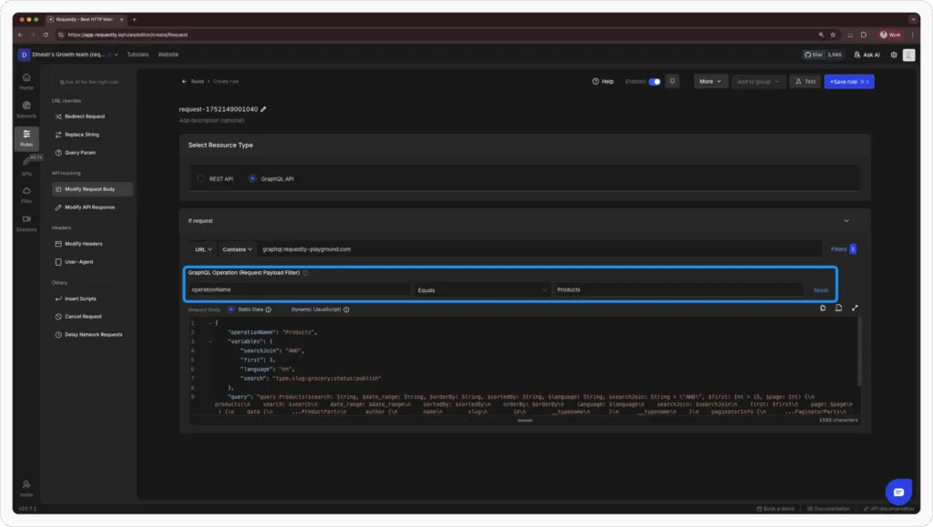Select Dynamic (JavaScript) option
Image resolution: width=933 pixels, height=527 pixels.
[x=316, y=309]
